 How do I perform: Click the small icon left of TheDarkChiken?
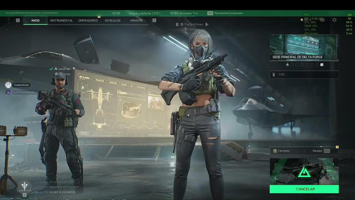182,24
